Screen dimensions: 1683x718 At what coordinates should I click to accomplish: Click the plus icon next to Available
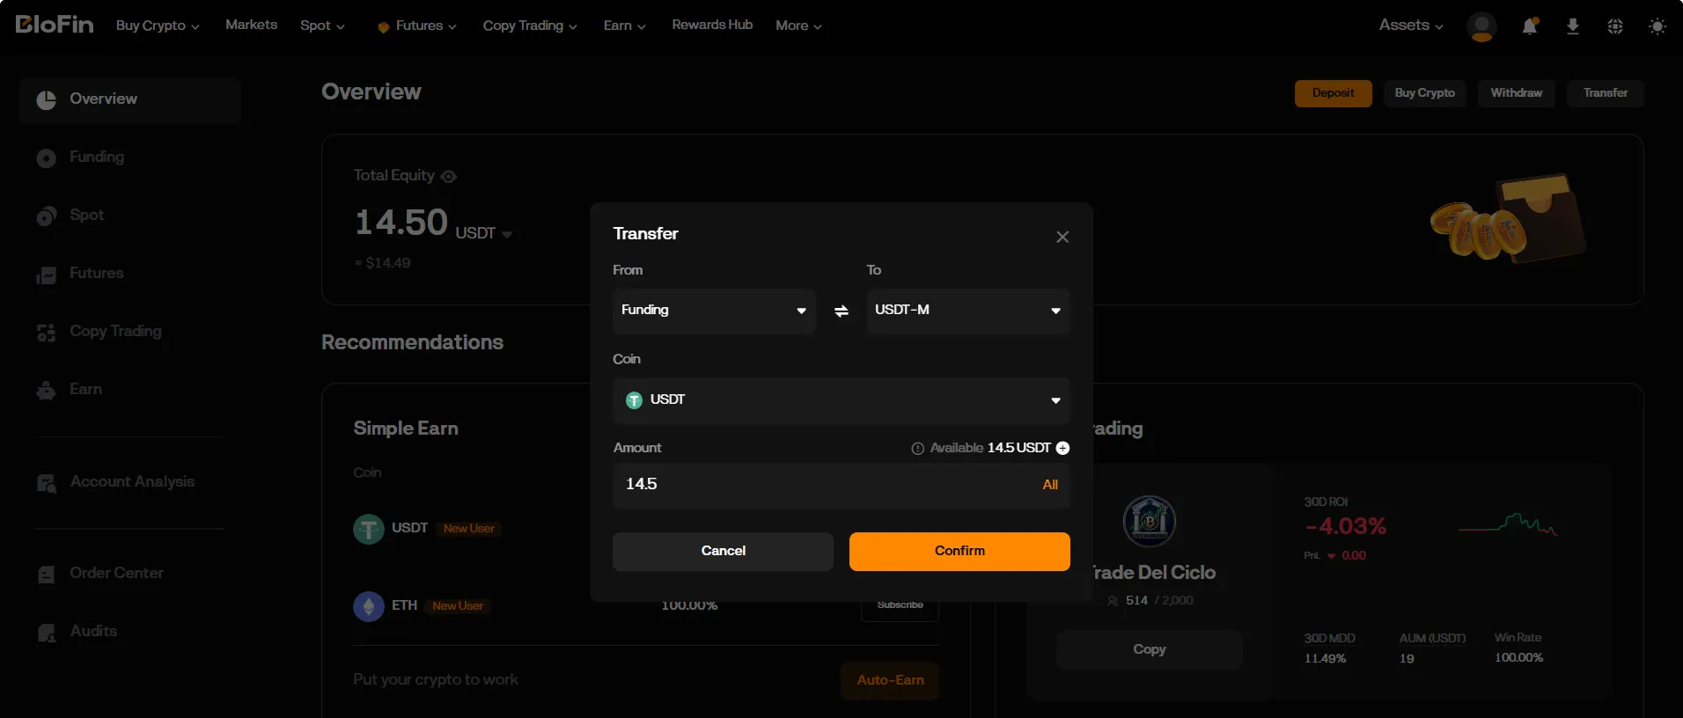pos(1062,448)
